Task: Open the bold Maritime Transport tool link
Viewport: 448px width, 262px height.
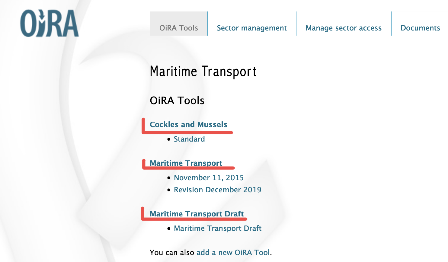Action: coord(186,163)
